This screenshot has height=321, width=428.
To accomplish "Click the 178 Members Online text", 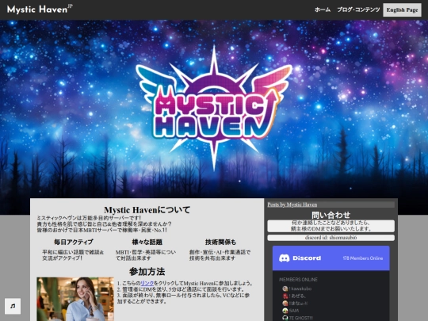I will 363,258.
